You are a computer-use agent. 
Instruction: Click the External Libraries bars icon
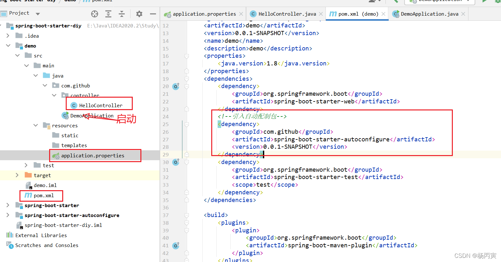point(10,235)
